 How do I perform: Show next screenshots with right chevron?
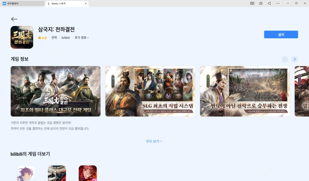click(x=295, y=59)
